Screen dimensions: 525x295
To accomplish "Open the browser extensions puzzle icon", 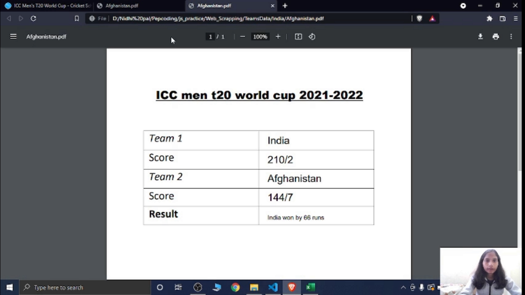I will coord(489,18).
